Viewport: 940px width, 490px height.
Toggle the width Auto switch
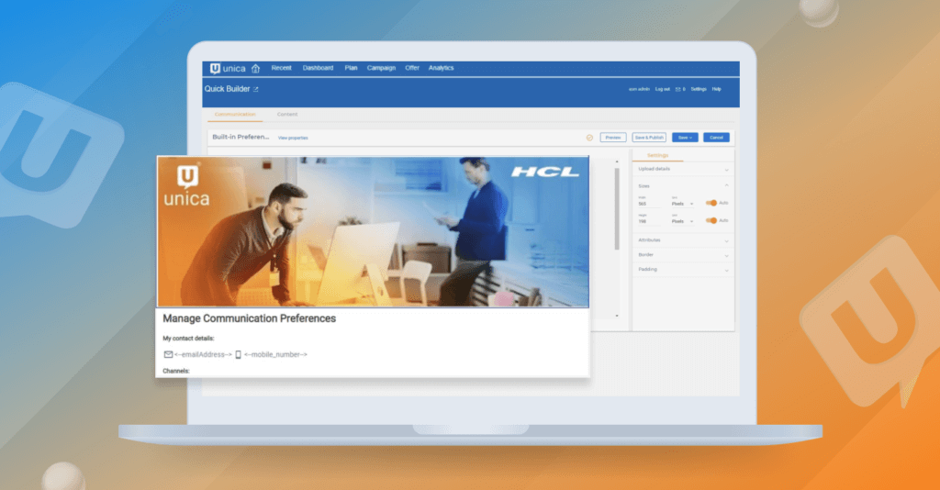[711, 203]
